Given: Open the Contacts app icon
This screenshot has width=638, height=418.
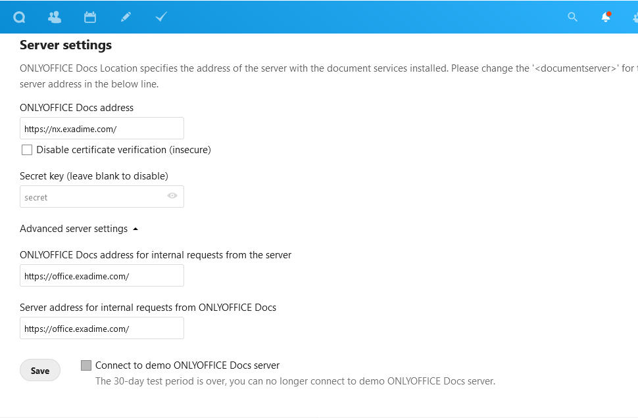Looking at the screenshot, I should click(55, 17).
